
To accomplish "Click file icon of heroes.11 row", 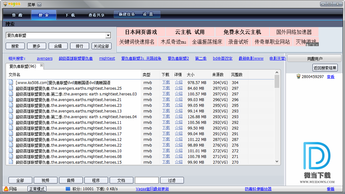I will coord(11,122).
